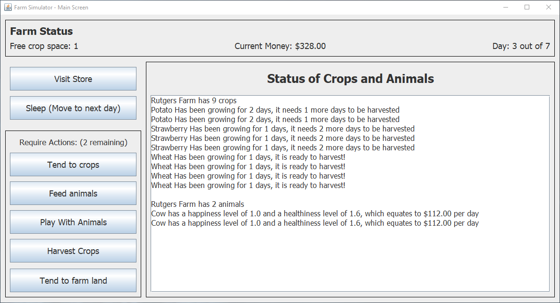
Task: Click the Free crop space label
Action: pyautogui.click(x=44, y=46)
